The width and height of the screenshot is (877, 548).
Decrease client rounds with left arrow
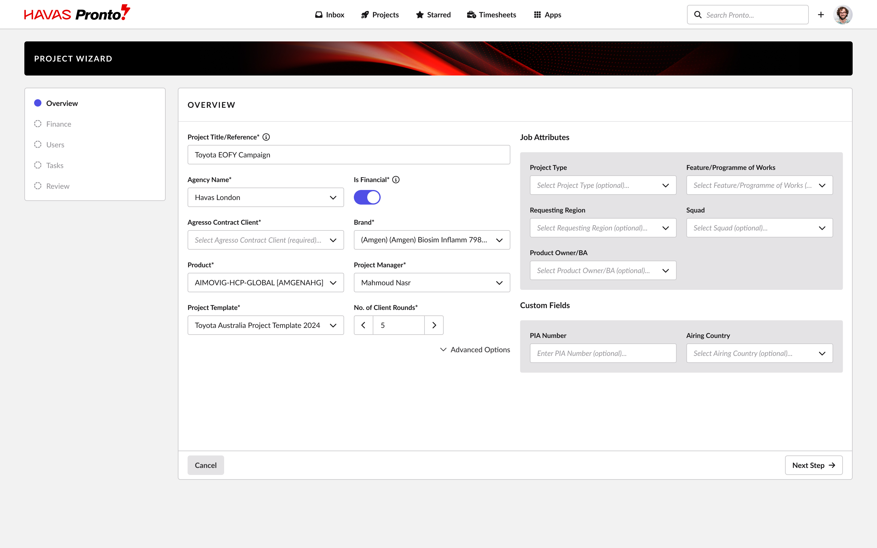[364, 325]
